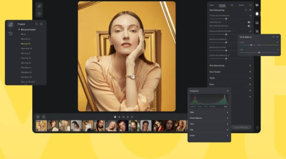Click the Tint slider handle in White Balance

[259, 53]
